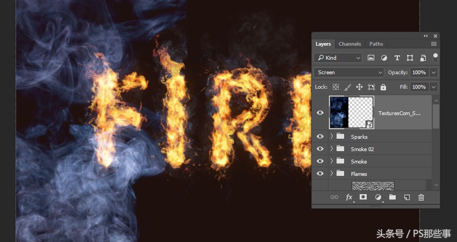Switch to the Layers tab
Viewport: 457px width, 242px height.
(x=323, y=44)
